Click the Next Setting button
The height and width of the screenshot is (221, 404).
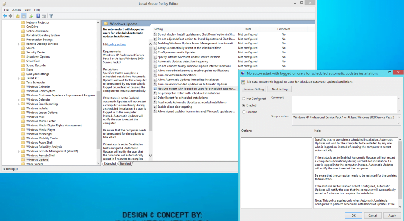click(x=279, y=89)
